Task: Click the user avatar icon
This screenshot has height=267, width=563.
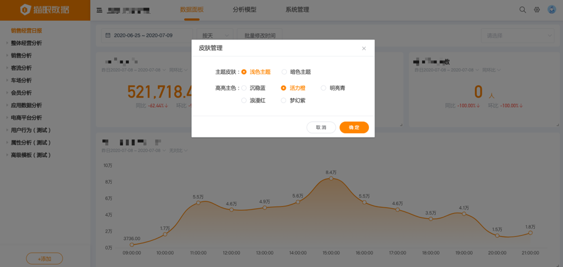Action: pyautogui.click(x=552, y=10)
